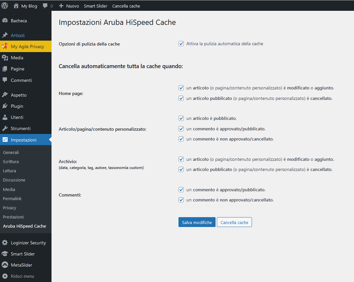This screenshot has height=282, width=354.
Task: Click Cancella cache in the admin bar
Action: pyautogui.click(x=126, y=6)
